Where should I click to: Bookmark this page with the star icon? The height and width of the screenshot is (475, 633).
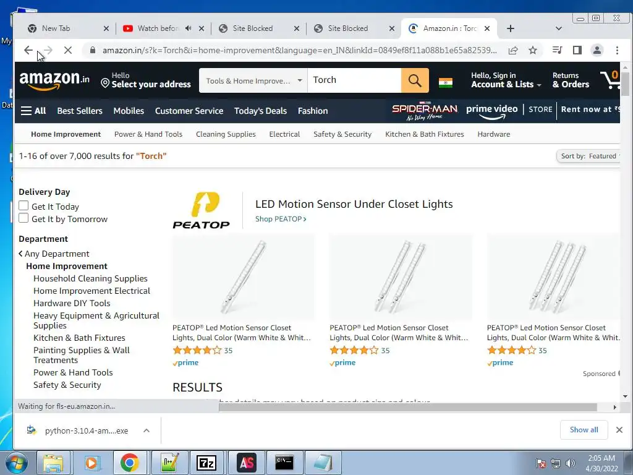tap(533, 50)
